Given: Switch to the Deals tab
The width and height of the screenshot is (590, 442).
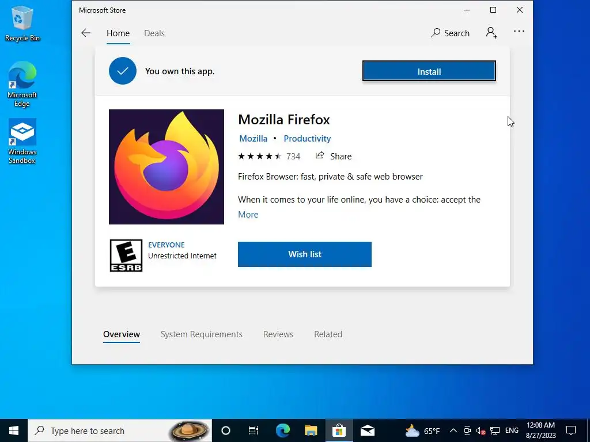Looking at the screenshot, I should click(154, 33).
